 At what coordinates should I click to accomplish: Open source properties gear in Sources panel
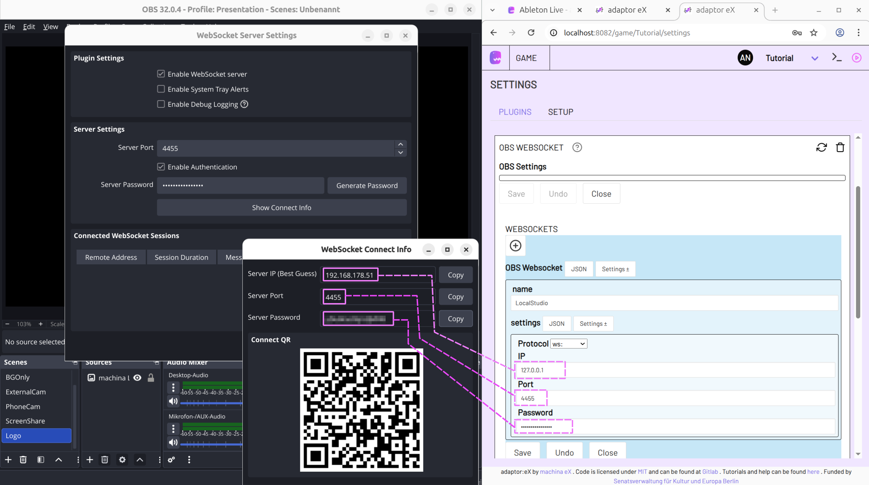122,460
